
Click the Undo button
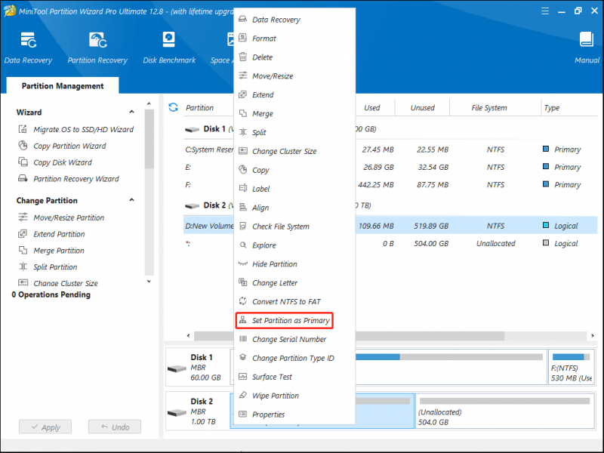point(115,427)
